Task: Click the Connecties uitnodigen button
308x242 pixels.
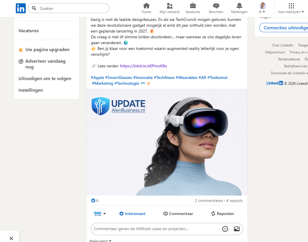Action: 284,28
